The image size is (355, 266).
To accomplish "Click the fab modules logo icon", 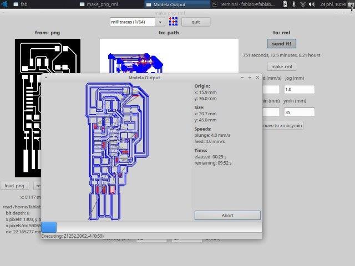I will pos(173,22).
